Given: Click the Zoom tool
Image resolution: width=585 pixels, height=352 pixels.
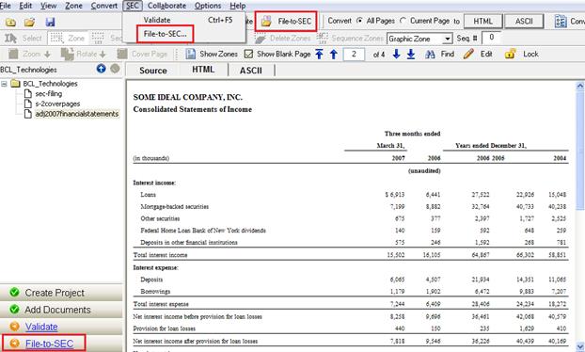Looking at the screenshot, I should click(29, 55).
